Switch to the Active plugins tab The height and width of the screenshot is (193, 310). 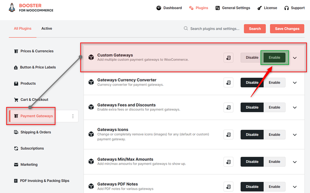coord(47,29)
